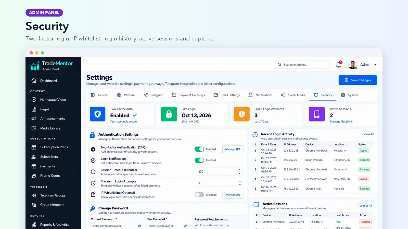This screenshot has height=229, width=408.
Task: Open the Manage IPs button
Action: click(233, 195)
